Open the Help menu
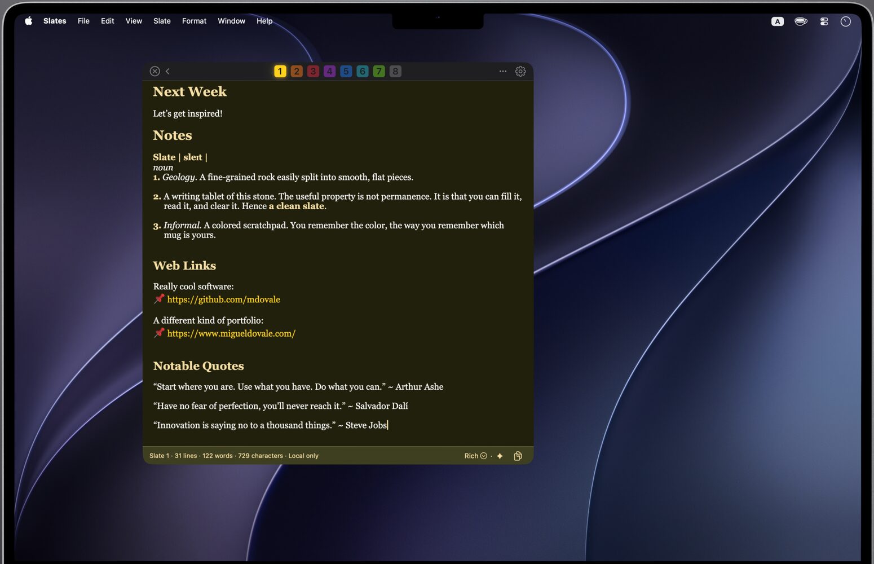874x564 pixels. (x=264, y=21)
